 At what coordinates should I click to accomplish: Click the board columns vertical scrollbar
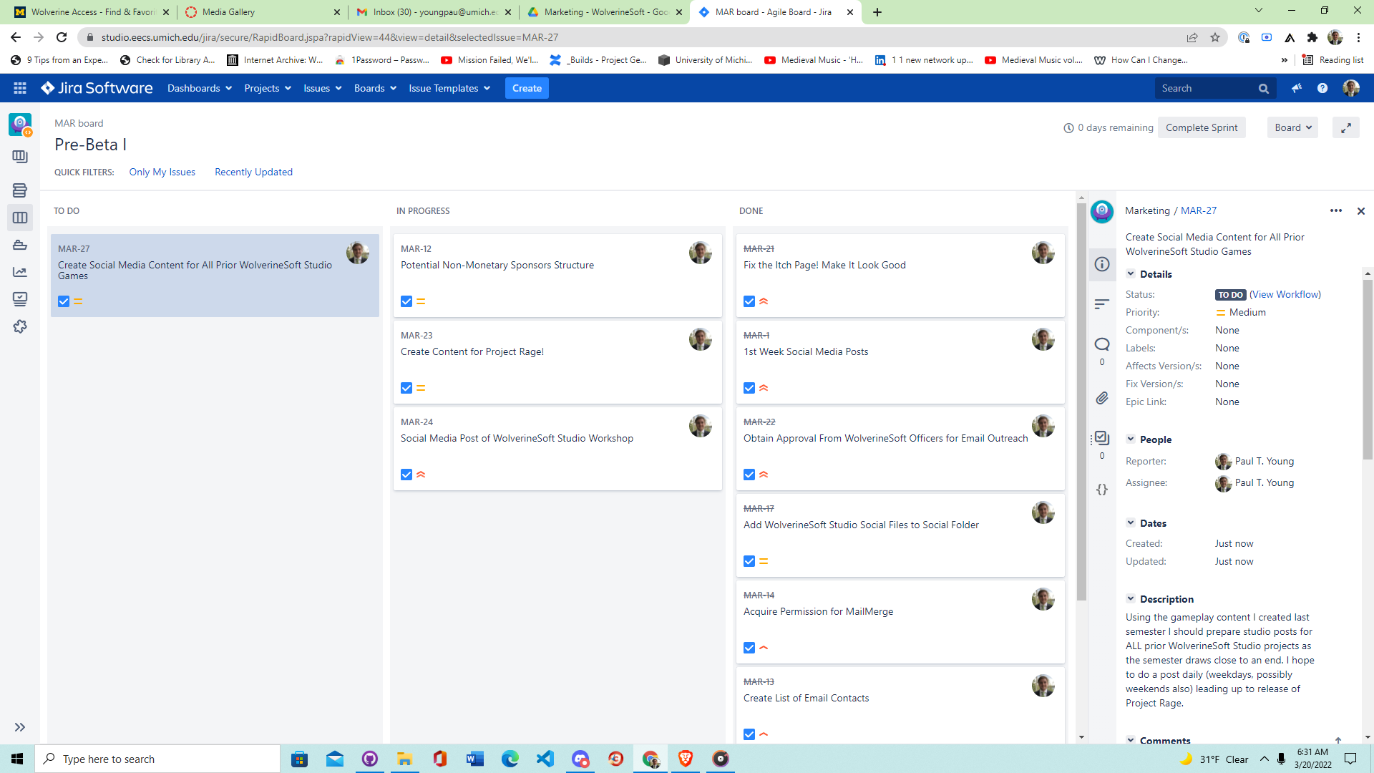(1081, 401)
